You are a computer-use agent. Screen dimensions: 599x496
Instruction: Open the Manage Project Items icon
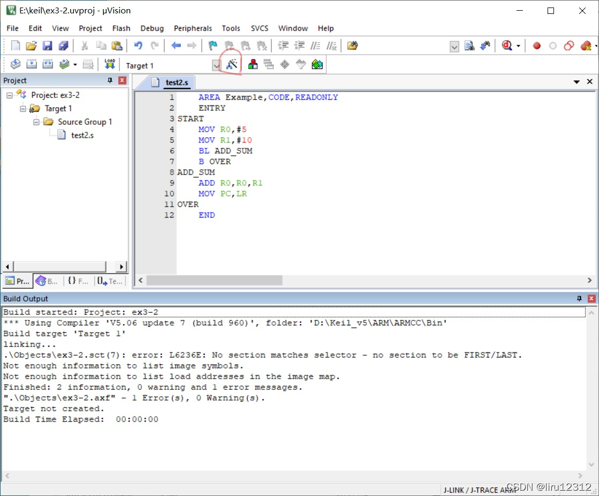click(x=252, y=64)
